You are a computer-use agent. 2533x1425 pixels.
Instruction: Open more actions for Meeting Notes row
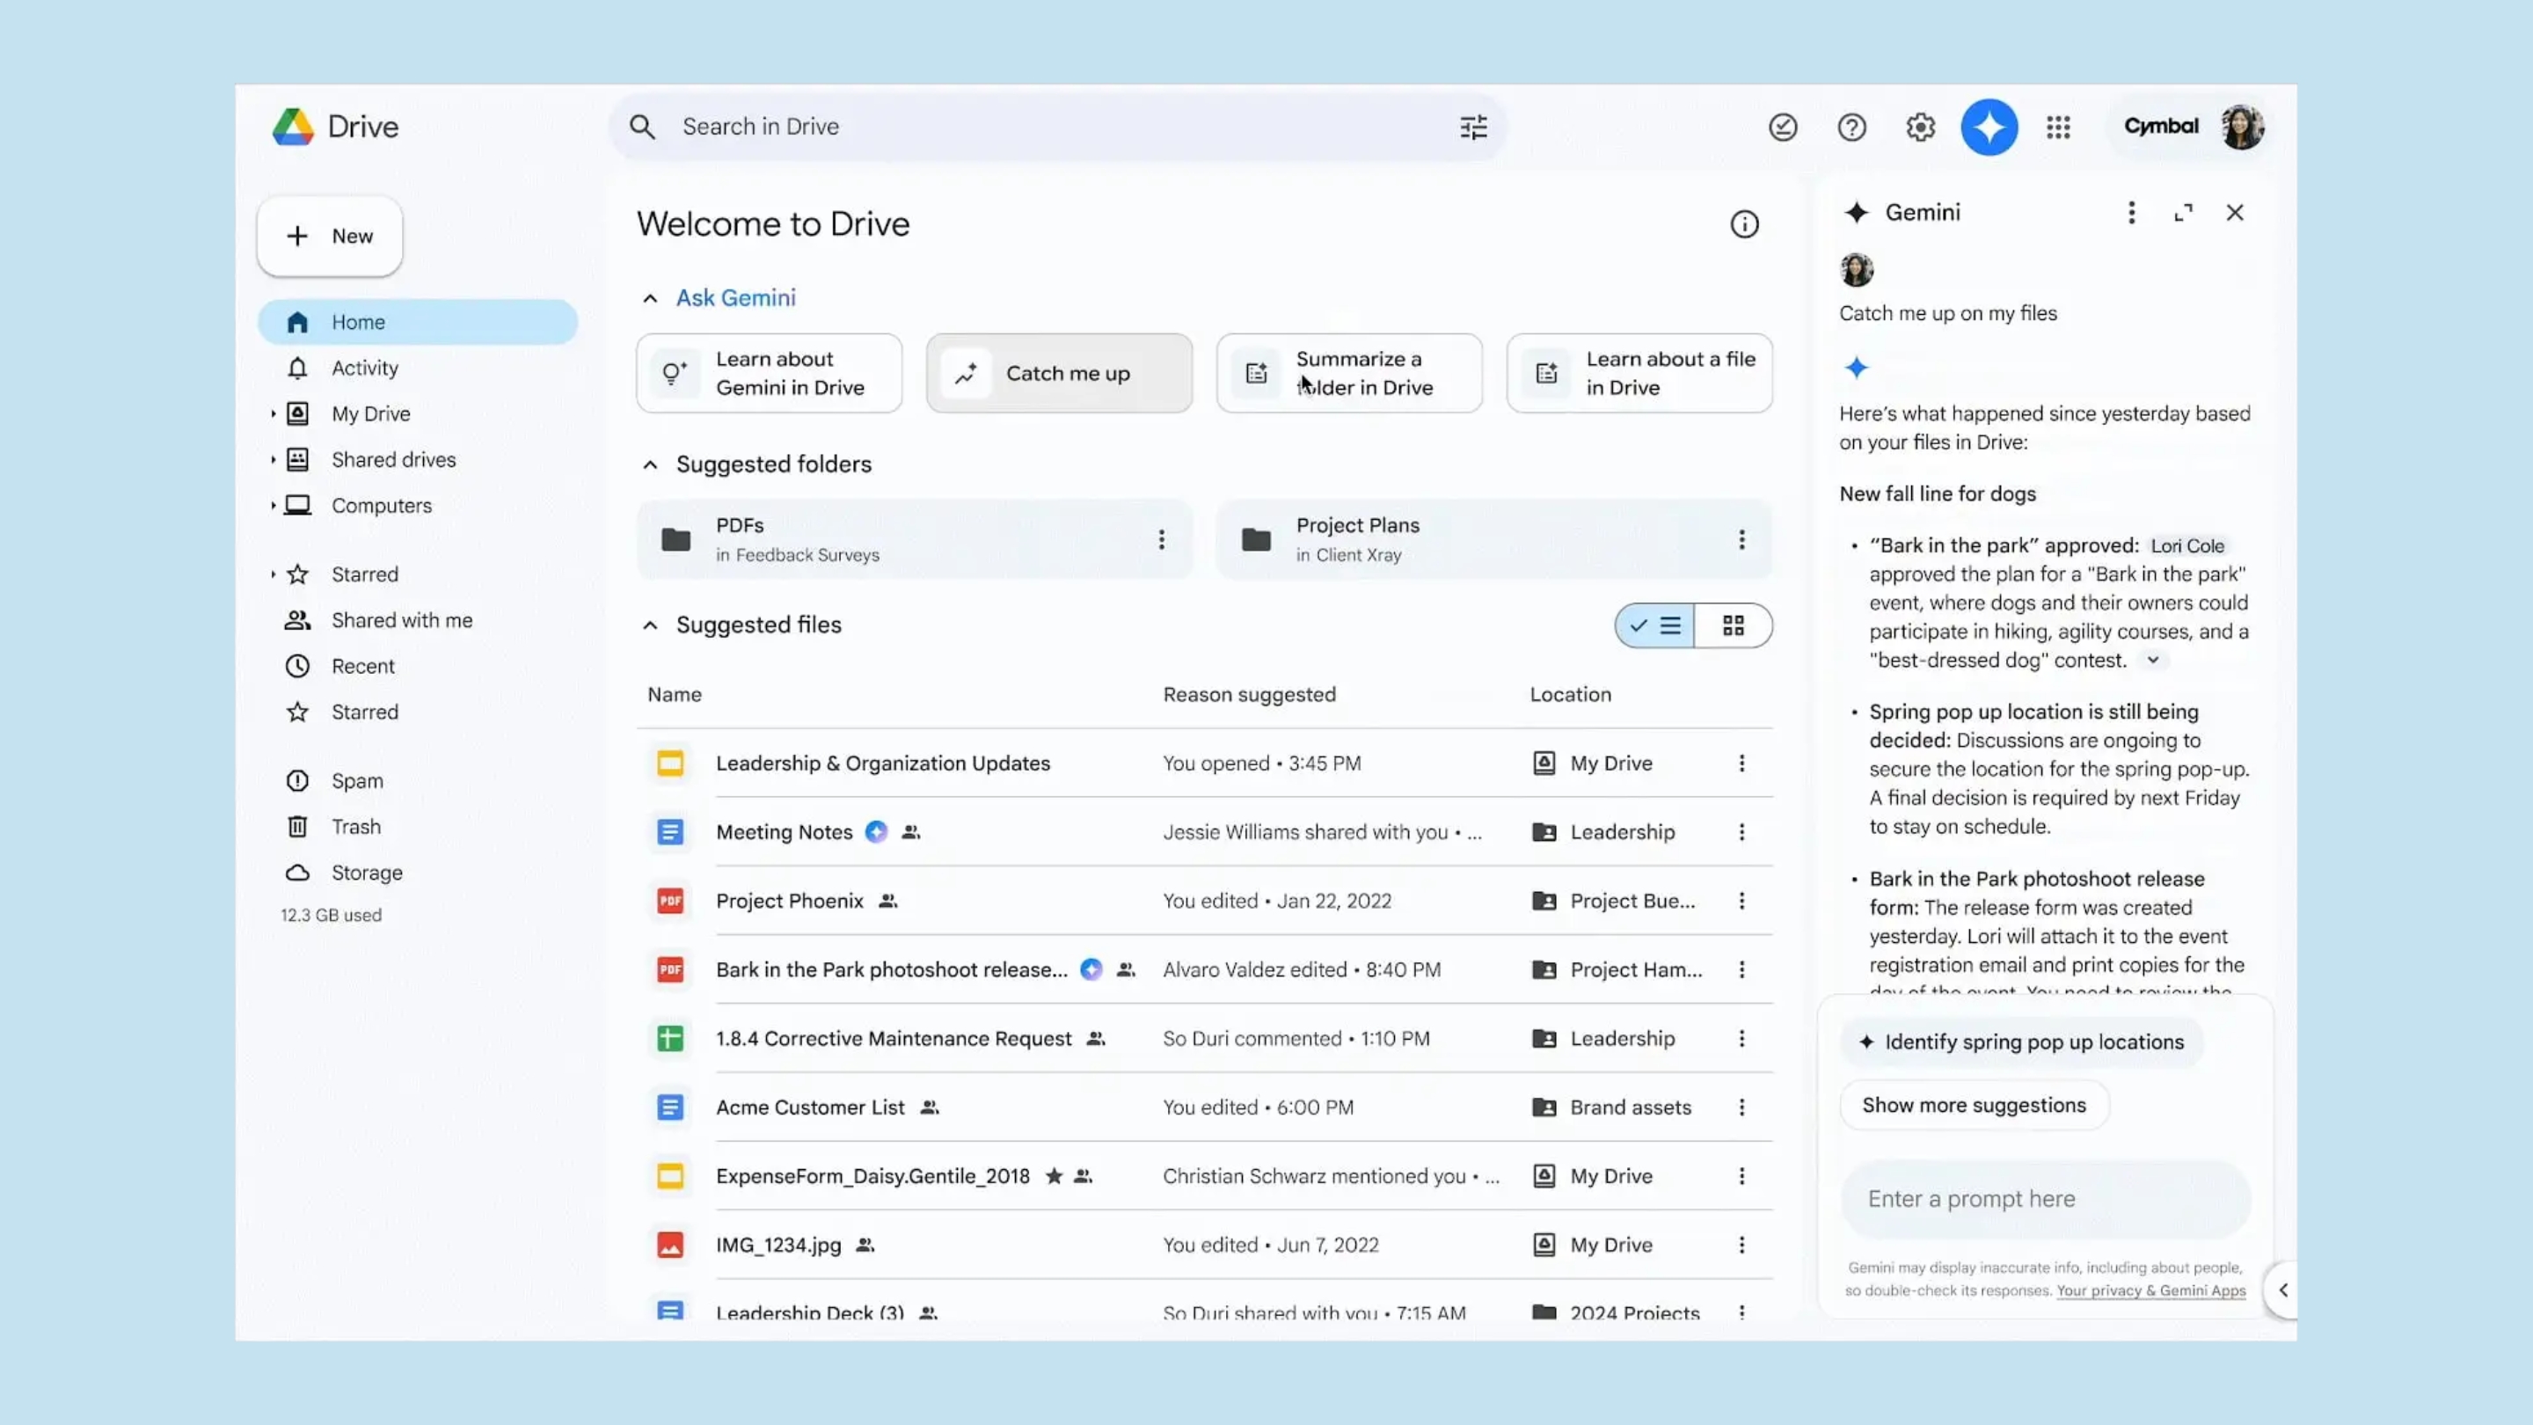tap(1741, 832)
